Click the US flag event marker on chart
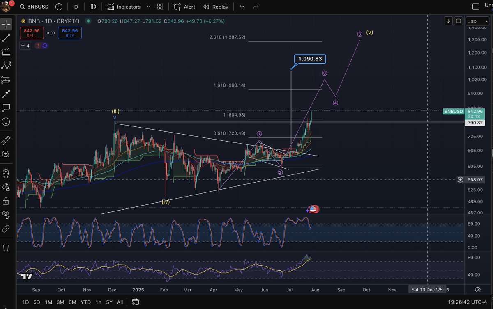Image resolution: width=493 pixels, height=309 pixels. coord(313,209)
